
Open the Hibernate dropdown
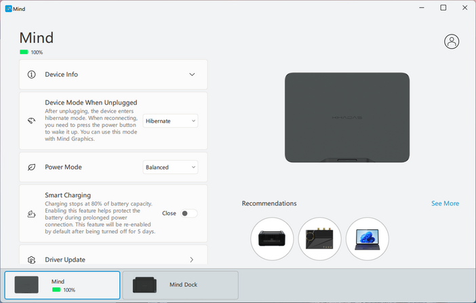(170, 121)
